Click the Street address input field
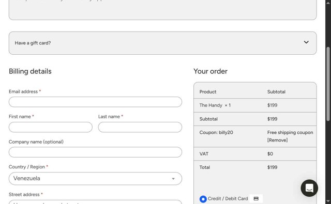Viewport: 331px width, 204px height. click(95, 202)
